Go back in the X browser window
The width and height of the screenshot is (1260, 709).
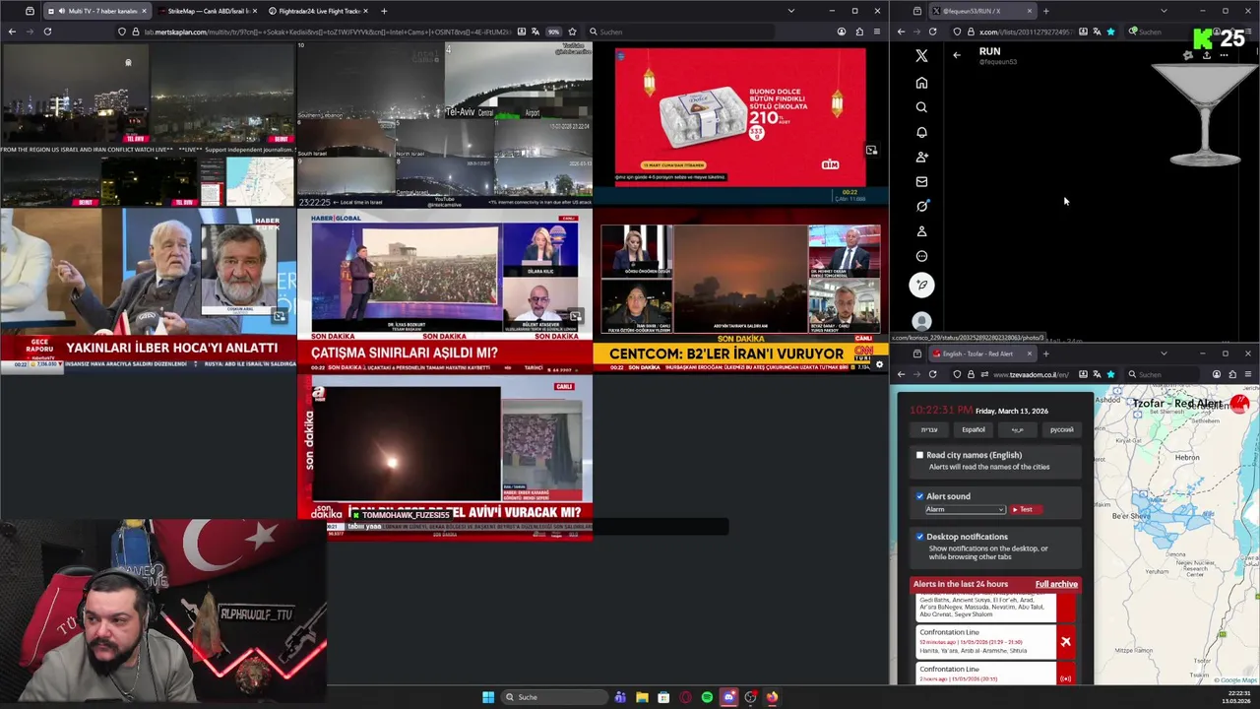(901, 32)
